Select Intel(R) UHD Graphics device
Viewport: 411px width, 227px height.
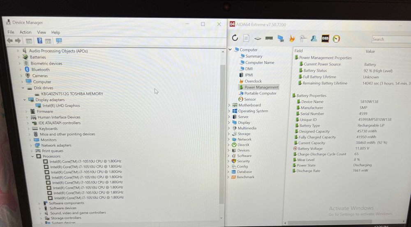tap(61, 106)
